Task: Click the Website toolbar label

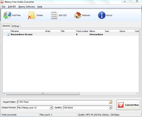Action: pyautogui.click(x=86, y=15)
